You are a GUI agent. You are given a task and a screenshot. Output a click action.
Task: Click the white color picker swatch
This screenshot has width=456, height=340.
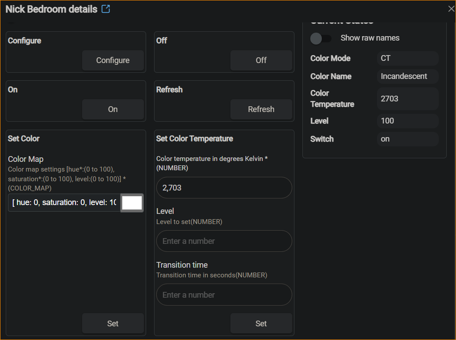(x=132, y=203)
